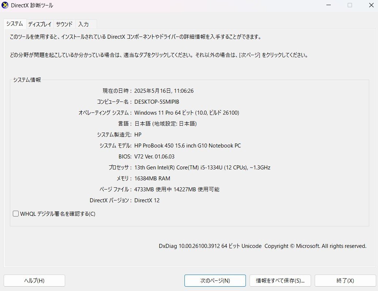Click the DirectX バージョン label
Viewport: 378px width, 291px height.
click(111, 200)
